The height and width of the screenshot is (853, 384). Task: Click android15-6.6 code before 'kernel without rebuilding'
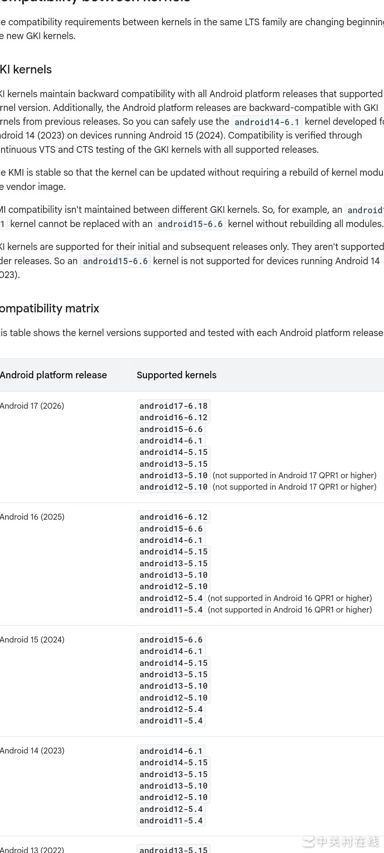(190, 224)
